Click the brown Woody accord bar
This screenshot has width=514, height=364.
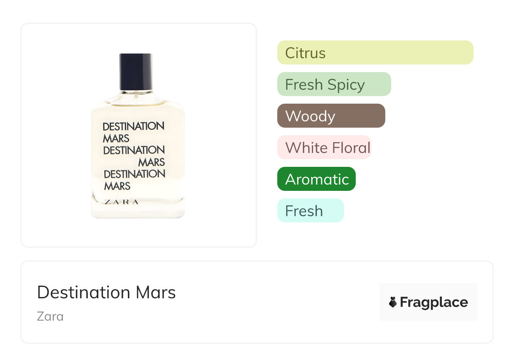(x=331, y=116)
